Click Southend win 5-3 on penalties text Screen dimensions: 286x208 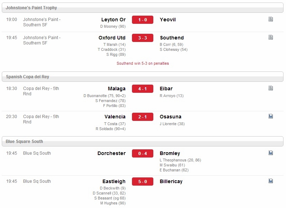coord(143,63)
